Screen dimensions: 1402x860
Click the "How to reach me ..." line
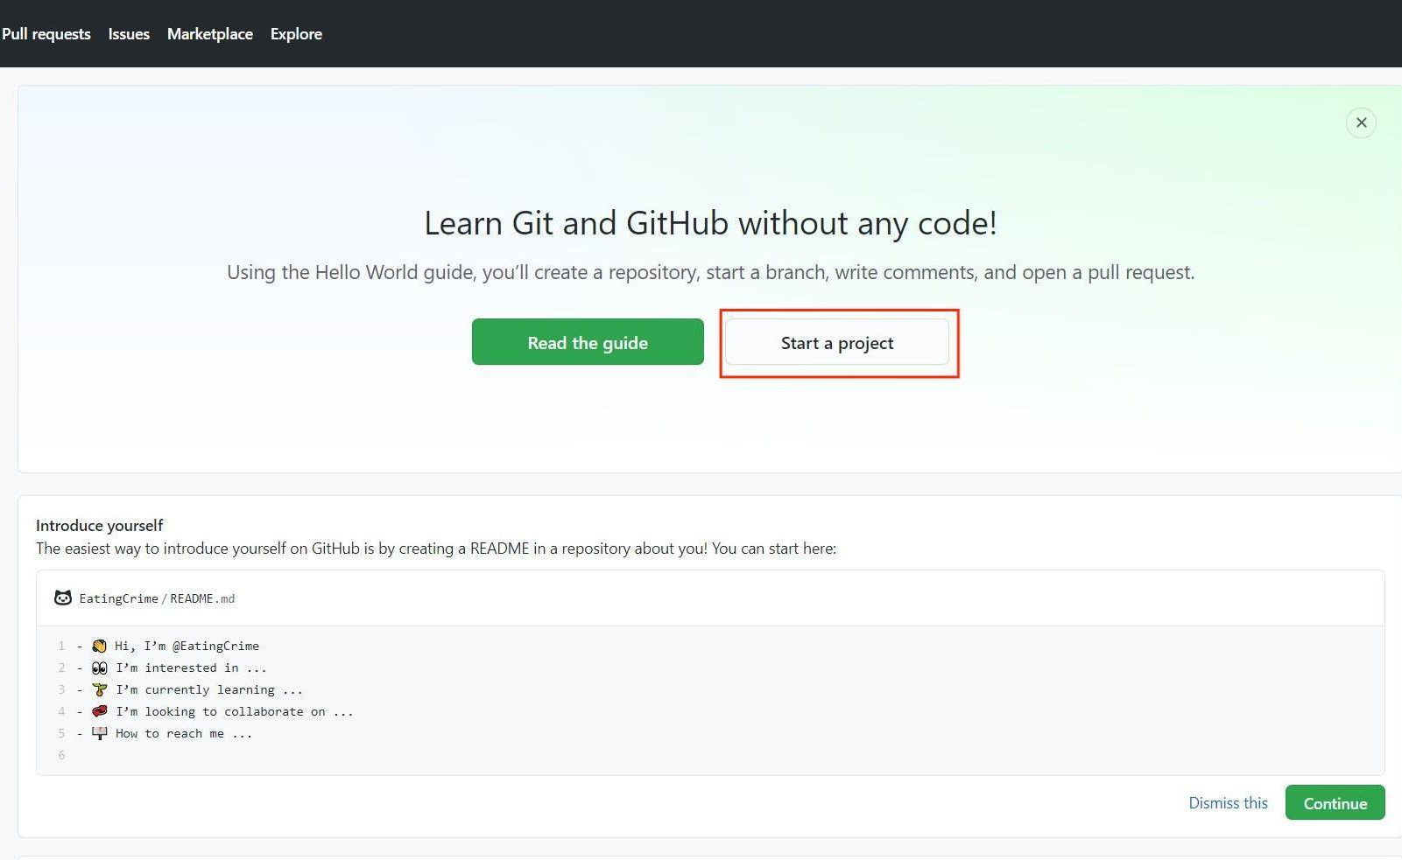click(x=184, y=733)
